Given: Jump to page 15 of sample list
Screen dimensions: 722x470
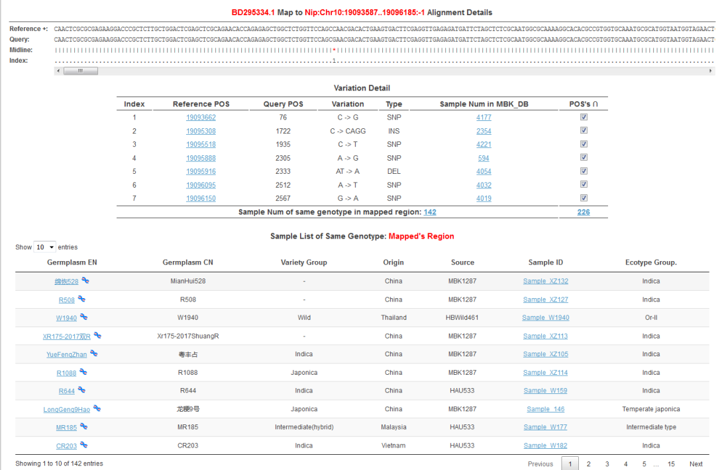Looking at the screenshot, I should tap(671, 464).
